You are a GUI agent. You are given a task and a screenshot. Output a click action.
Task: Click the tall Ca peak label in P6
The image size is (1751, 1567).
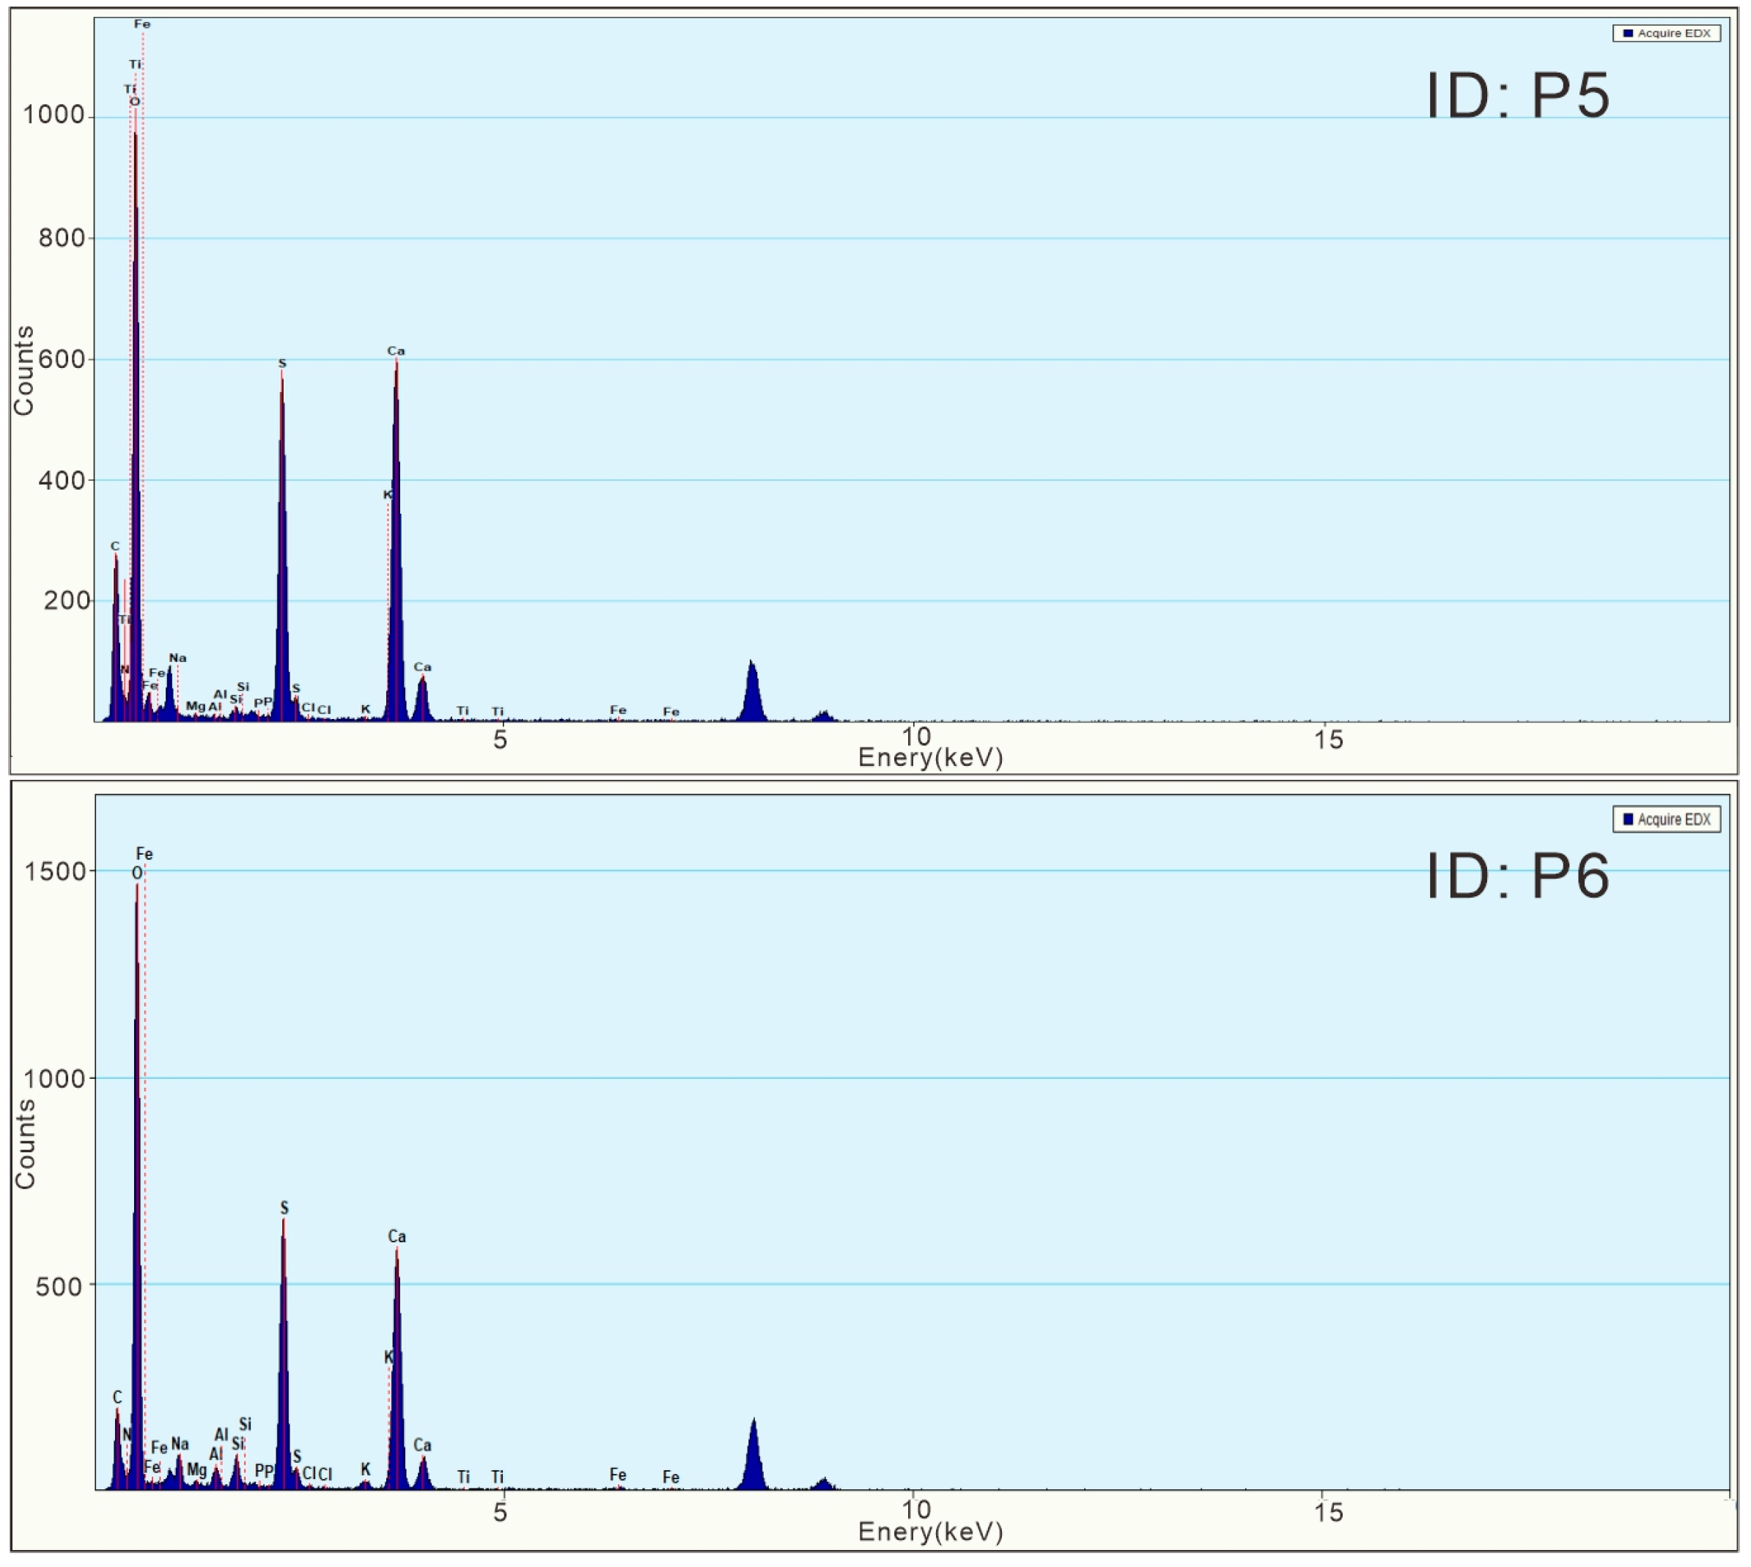[x=397, y=1236]
